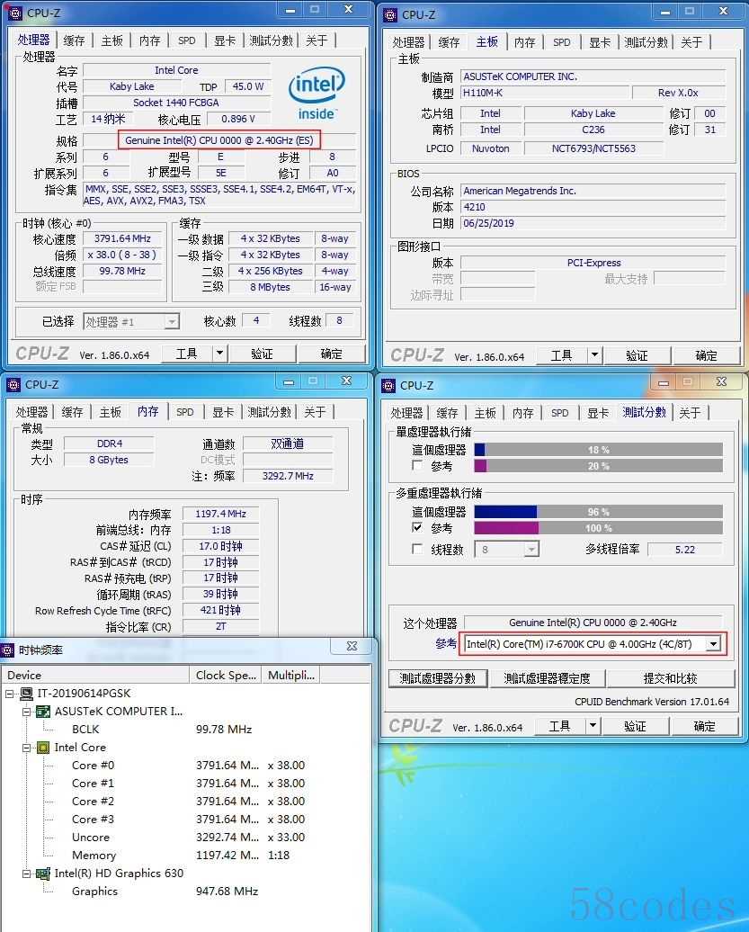Viewport: 749px width, 932px height.
Task: Click multi-thread this-processor 96% bar
Action: [x=598, y=512]
